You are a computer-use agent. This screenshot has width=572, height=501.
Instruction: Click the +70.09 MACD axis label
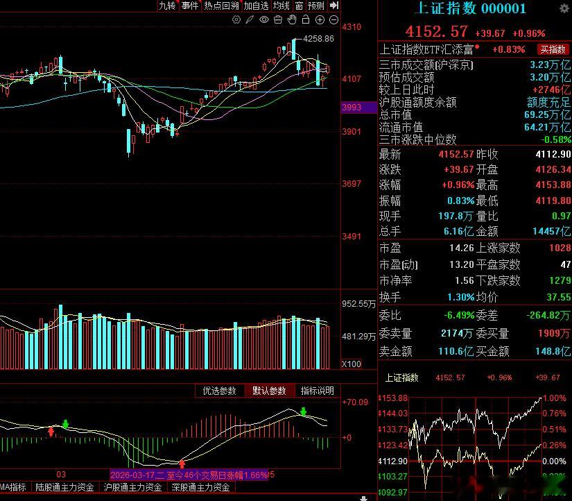(355, 402)
